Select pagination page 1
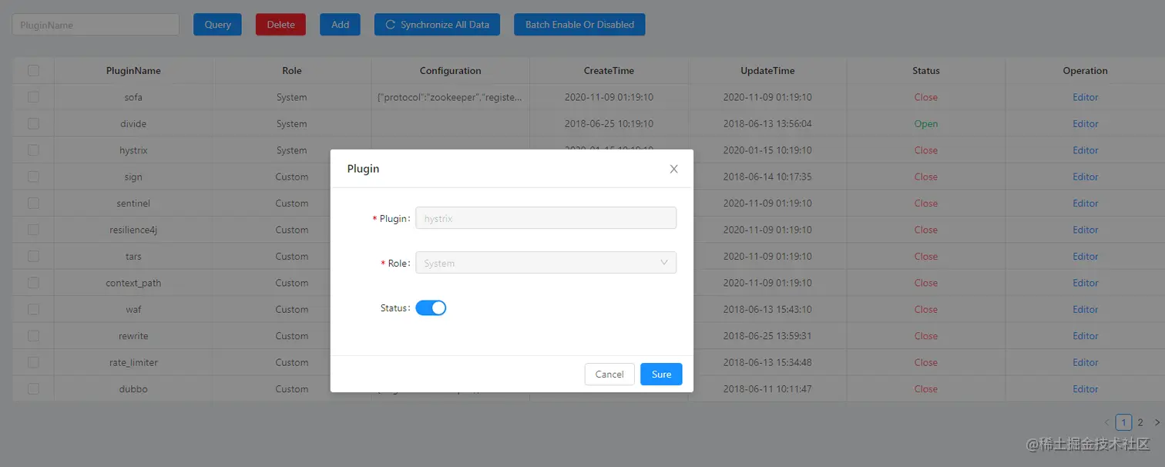Image resolution: width=1165 pixels, height=467 pixels. pyautogui.click(x=1123, y=422)
